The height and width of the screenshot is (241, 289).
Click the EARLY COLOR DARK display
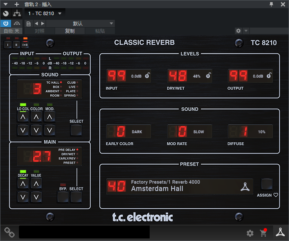129,131
